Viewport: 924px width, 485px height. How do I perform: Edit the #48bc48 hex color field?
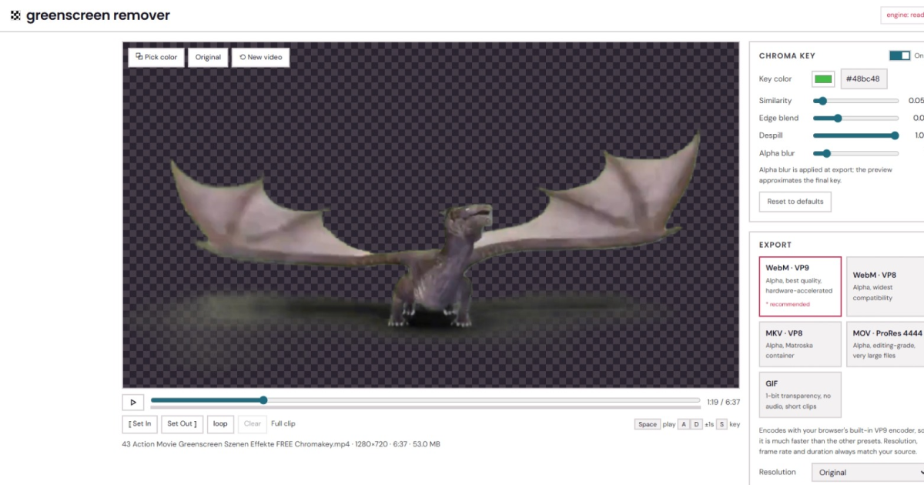pos(863,79)
